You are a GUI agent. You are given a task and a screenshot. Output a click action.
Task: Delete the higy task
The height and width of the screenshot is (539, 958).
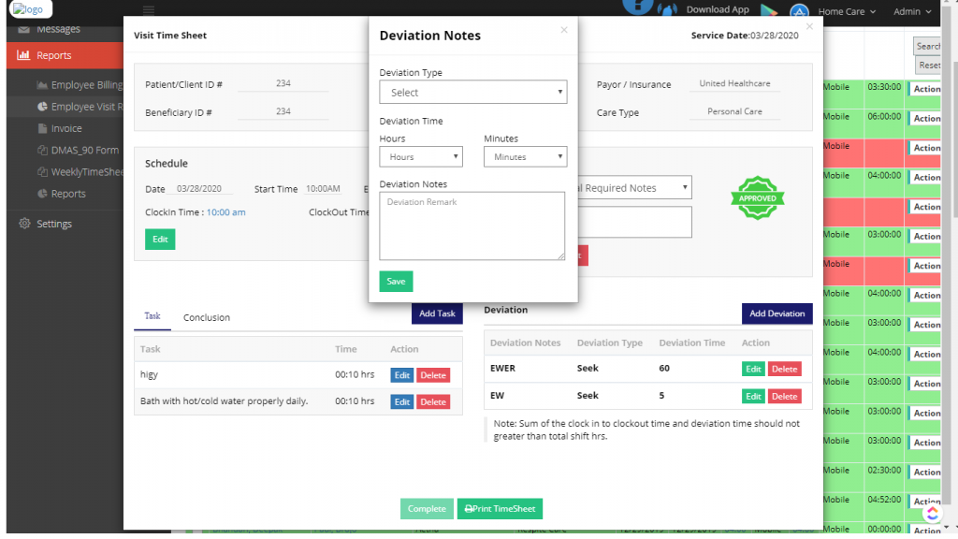click(433, 375)
